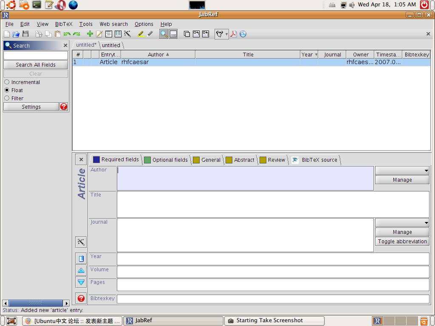This screenshot has height=326, width=435.
Task: Click the editor's store field icon
Action: click(81, 259)
